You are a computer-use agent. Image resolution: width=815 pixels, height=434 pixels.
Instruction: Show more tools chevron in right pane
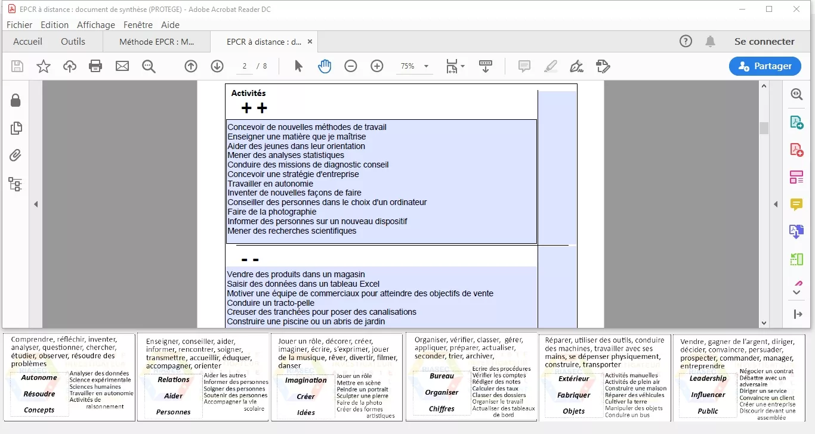(797, 292)
